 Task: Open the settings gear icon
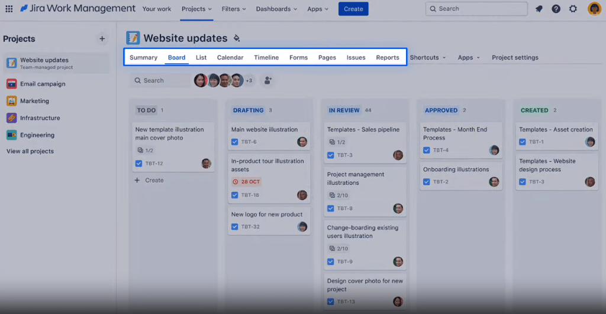[573, 8]
